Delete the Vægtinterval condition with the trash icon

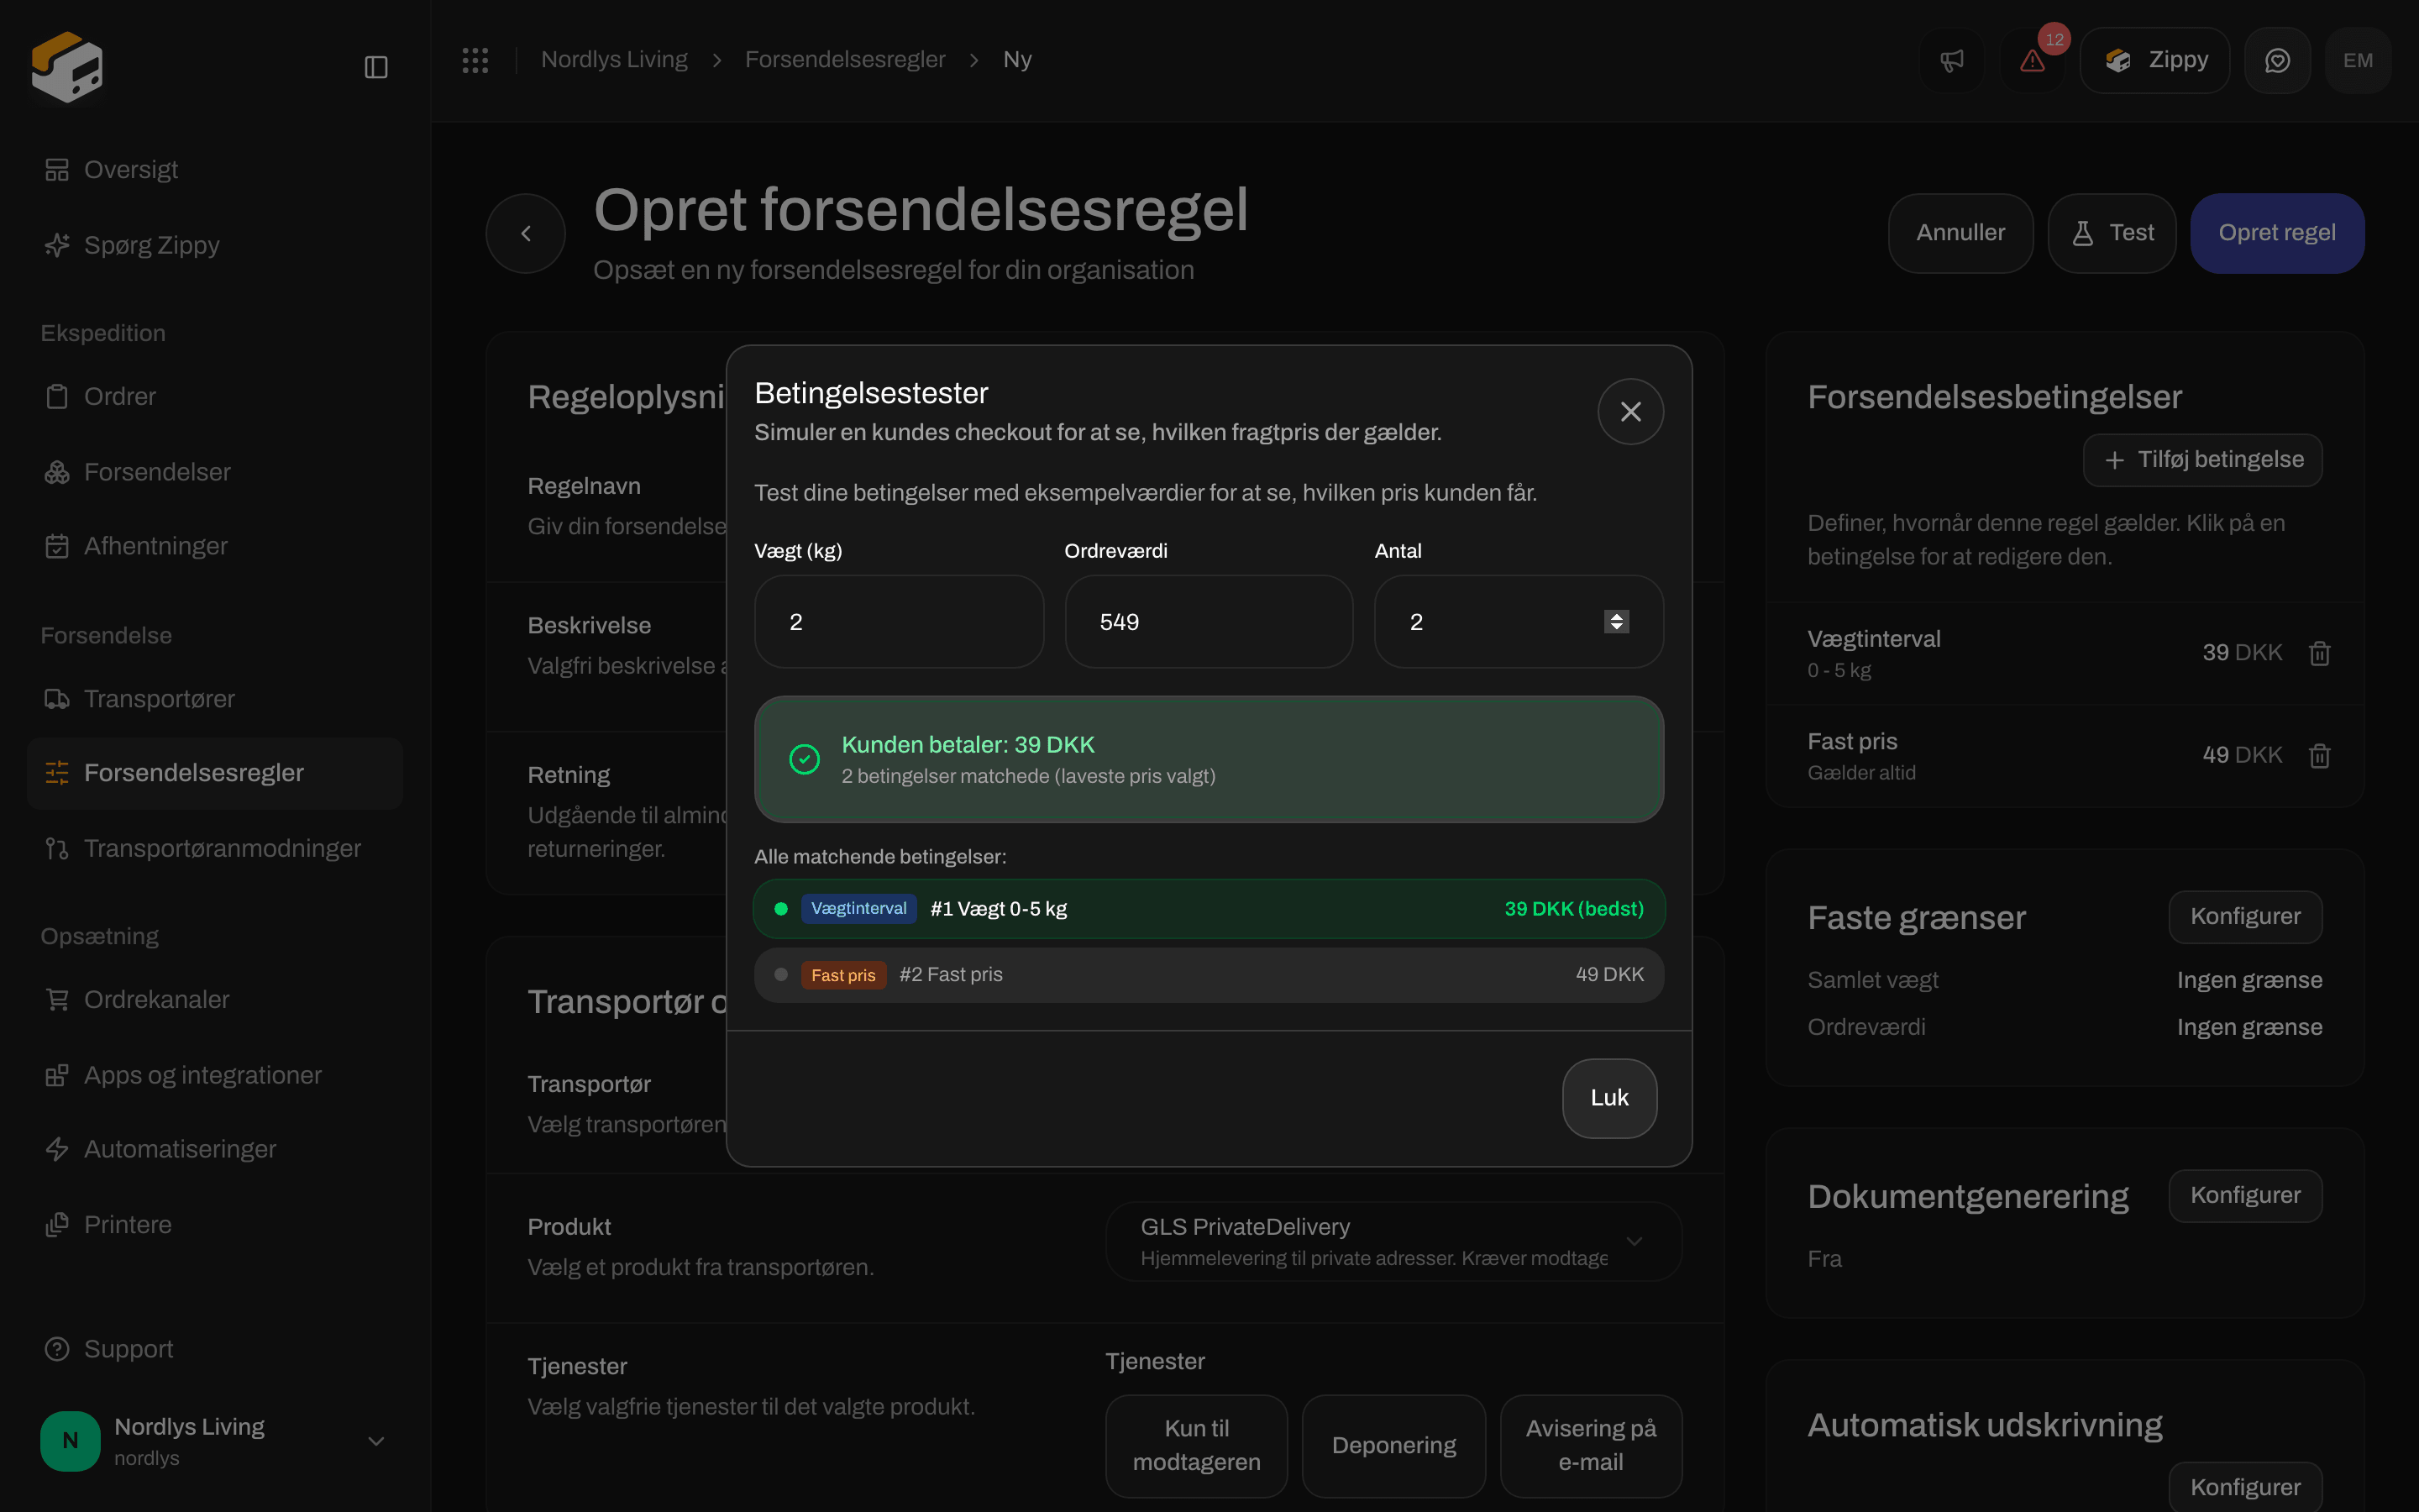pos(2319,653)
